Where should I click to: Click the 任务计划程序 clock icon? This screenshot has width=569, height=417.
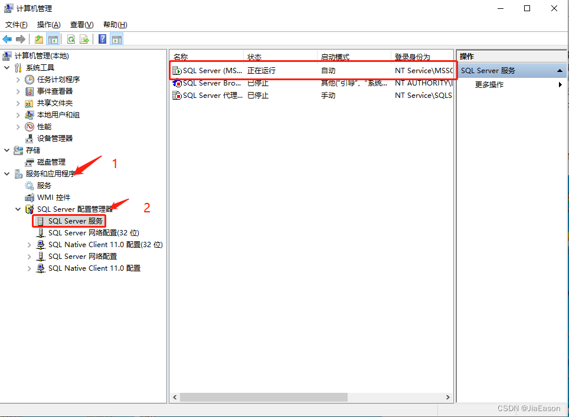click(x=30, y=80)
